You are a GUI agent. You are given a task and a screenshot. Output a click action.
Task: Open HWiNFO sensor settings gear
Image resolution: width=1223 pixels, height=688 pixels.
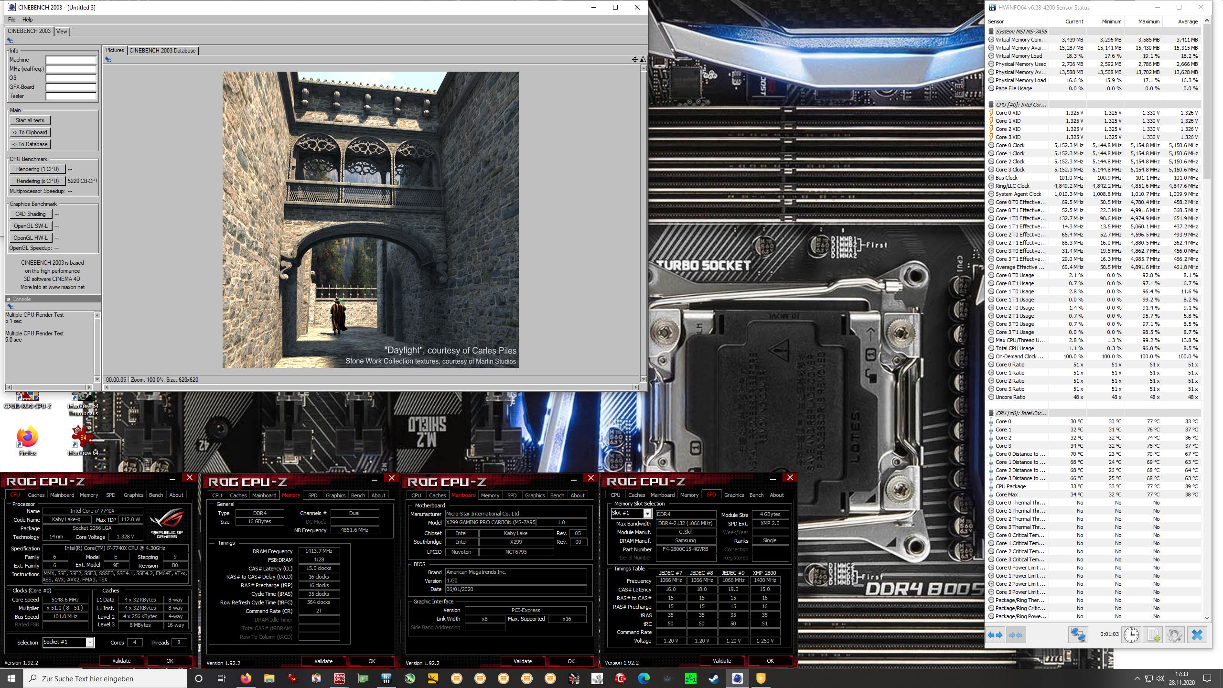tap(1175, 635)
